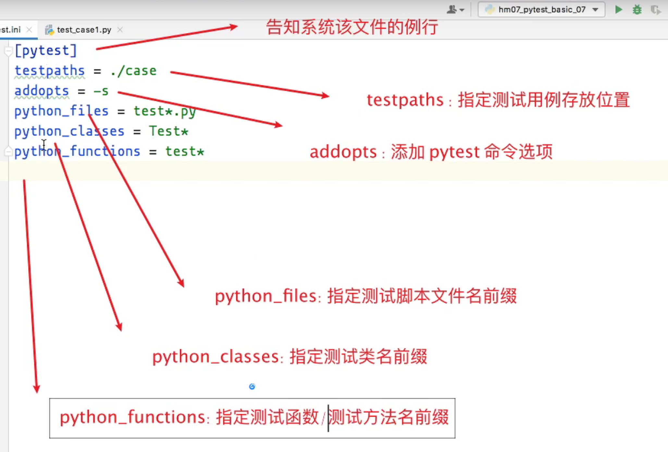The width and height of the screenshot is (668, 452).
Task: Expand the user account dropdown arrow
Action: [462, 10]
